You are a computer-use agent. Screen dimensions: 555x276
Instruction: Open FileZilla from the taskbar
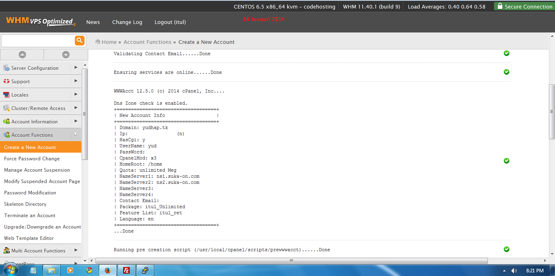tap(126, 270)
